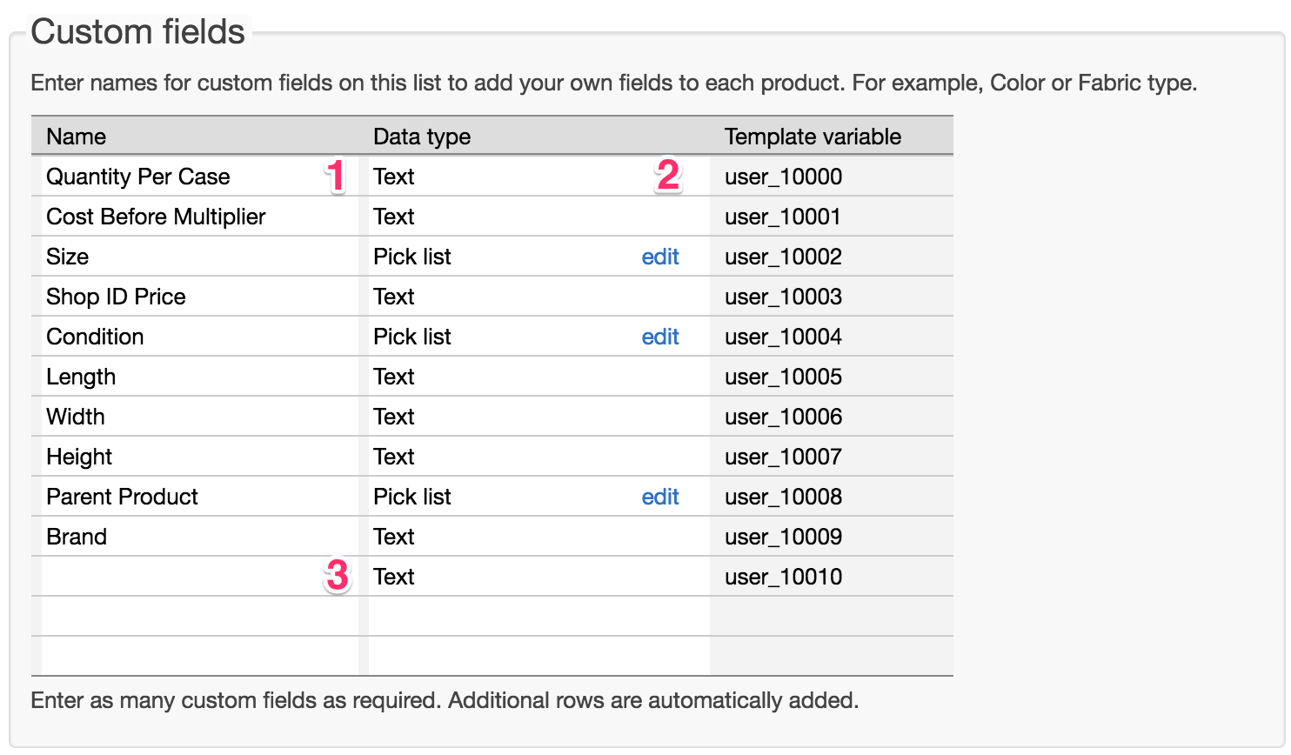Open data type dropdown for Height

click(539, 457)
